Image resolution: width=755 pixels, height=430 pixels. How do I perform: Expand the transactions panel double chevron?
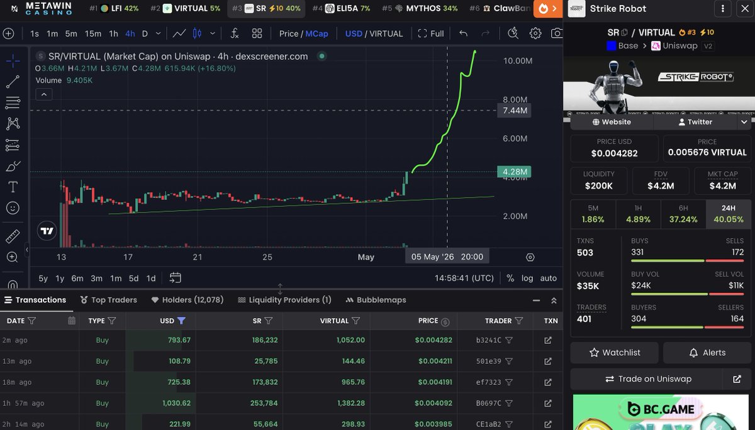coord(554,300)
